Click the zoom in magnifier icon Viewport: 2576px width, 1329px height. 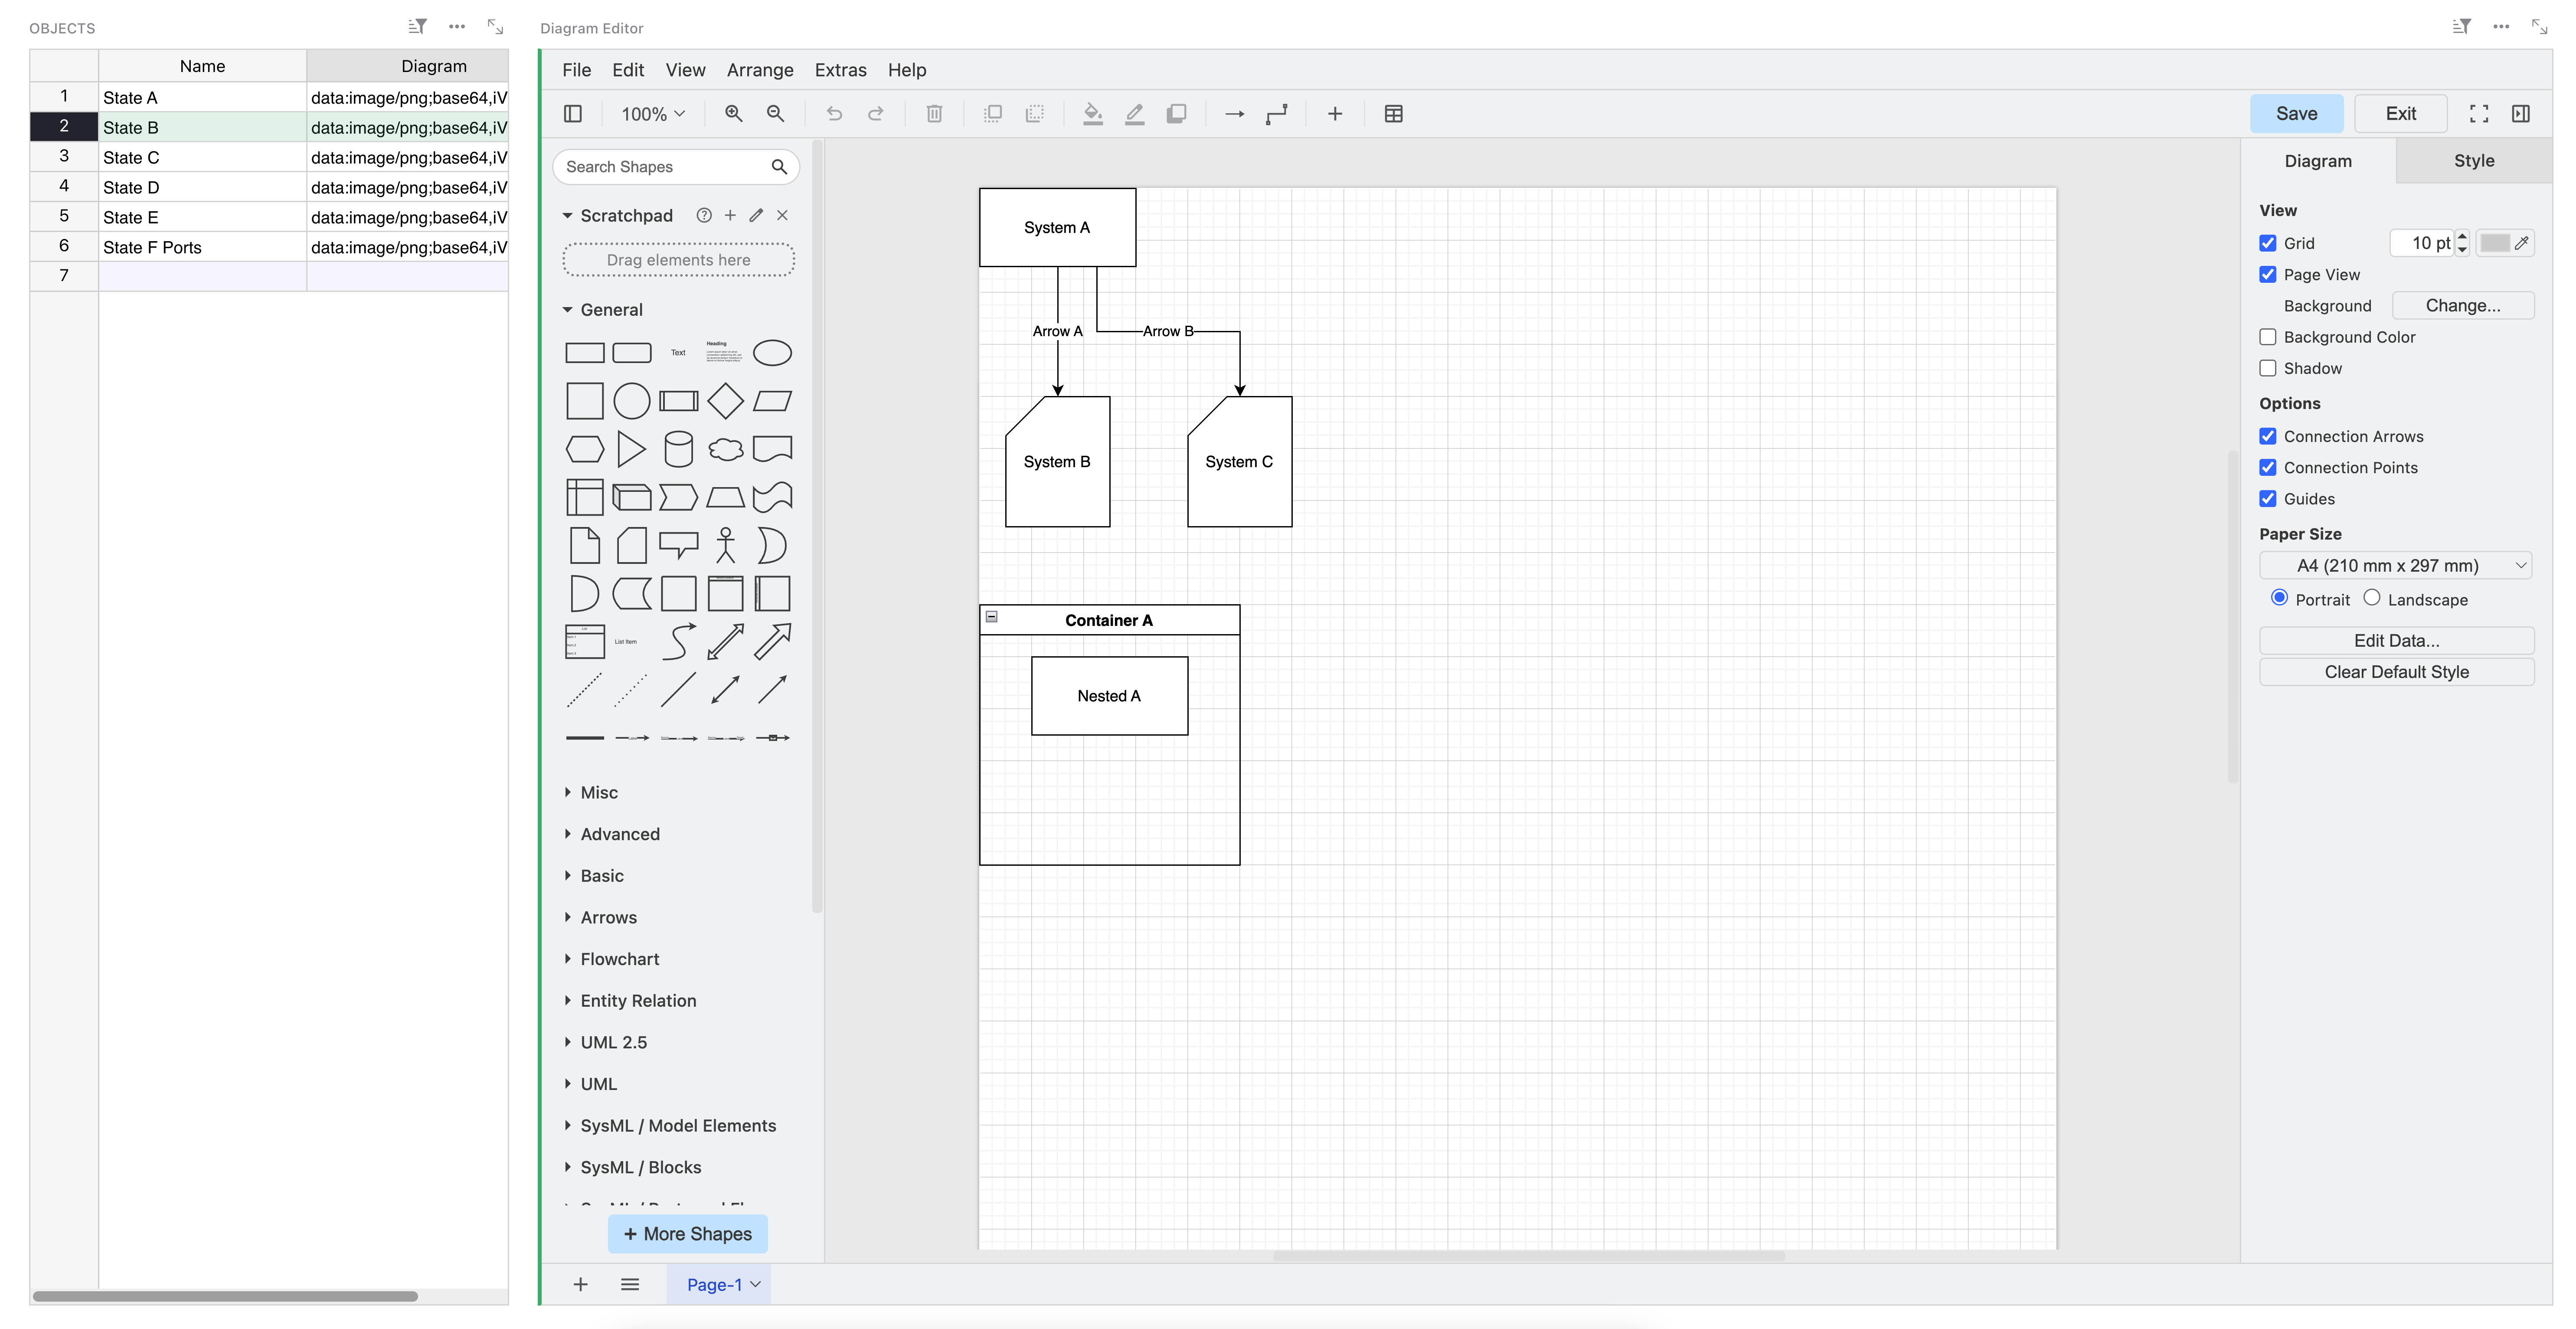pos(734,114)
